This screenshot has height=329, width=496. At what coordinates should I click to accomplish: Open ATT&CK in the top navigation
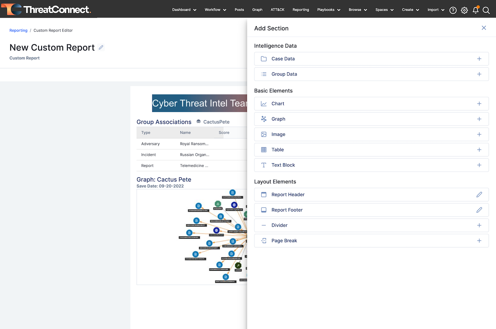277,10
